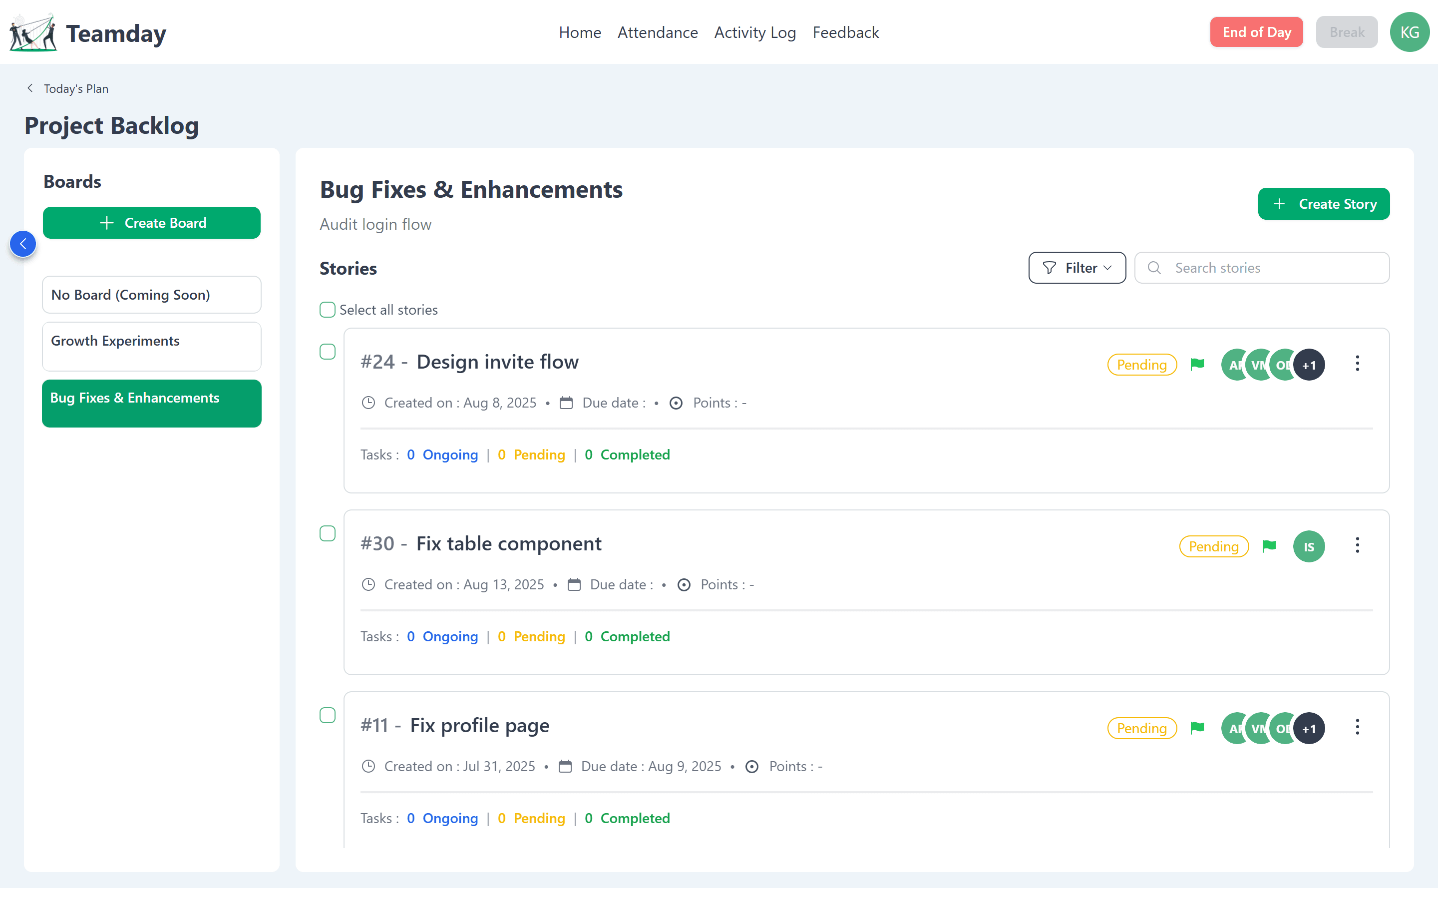
Task: Open three-dot menu for Fix table component
Action: (x=1357, y=545)
